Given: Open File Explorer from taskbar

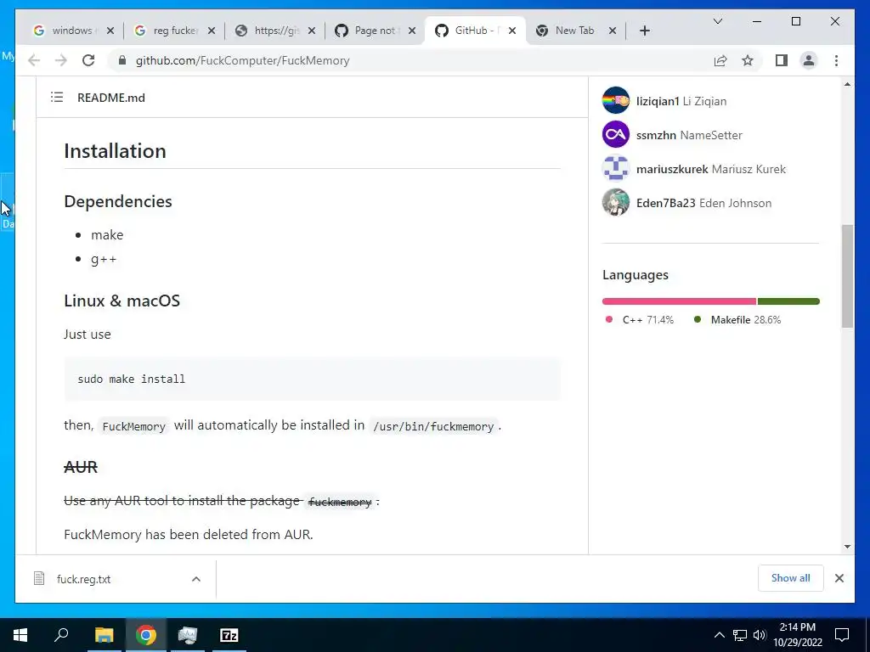Looking at the screenshot, I should 104,635.
